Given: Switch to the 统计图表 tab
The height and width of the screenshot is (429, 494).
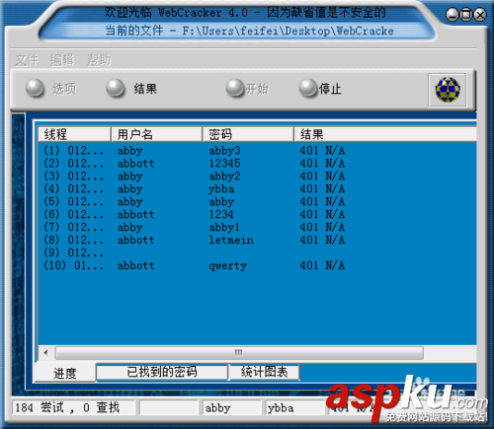Looking at the screenshot, I should tap(265, 372).
